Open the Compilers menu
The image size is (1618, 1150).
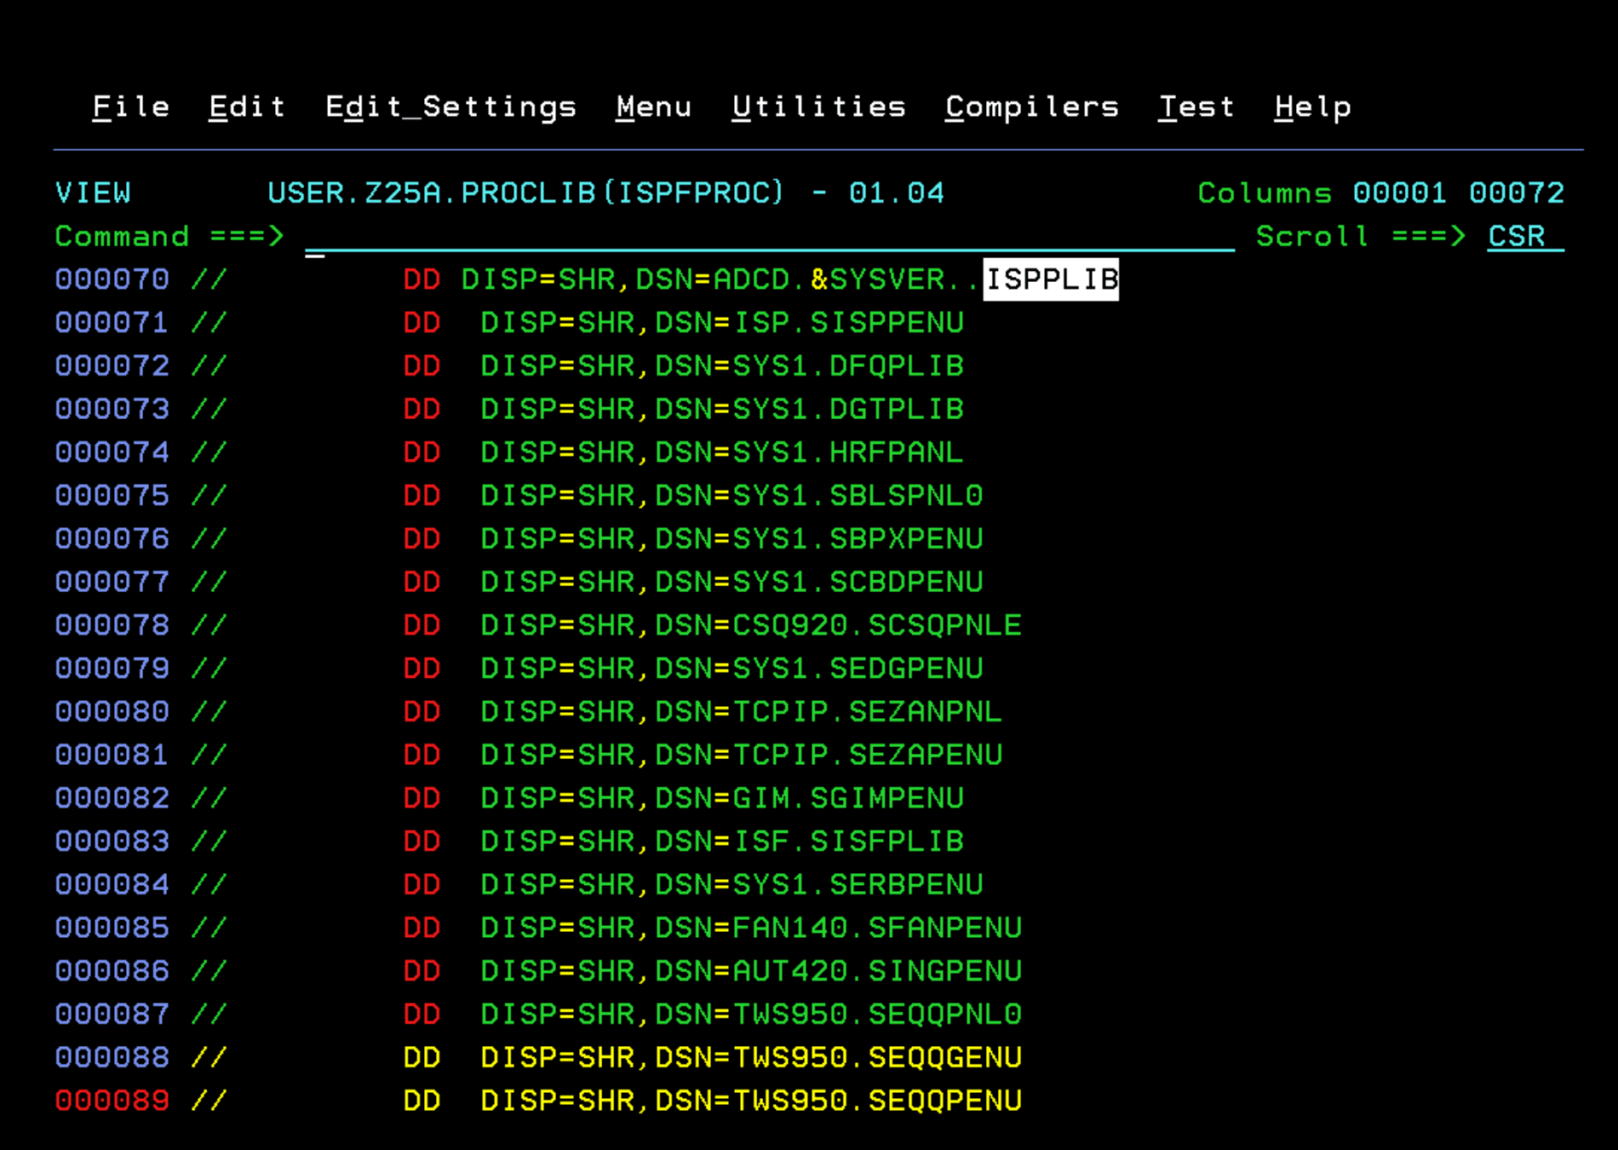pyautogui.click(x=1031, y=106)
